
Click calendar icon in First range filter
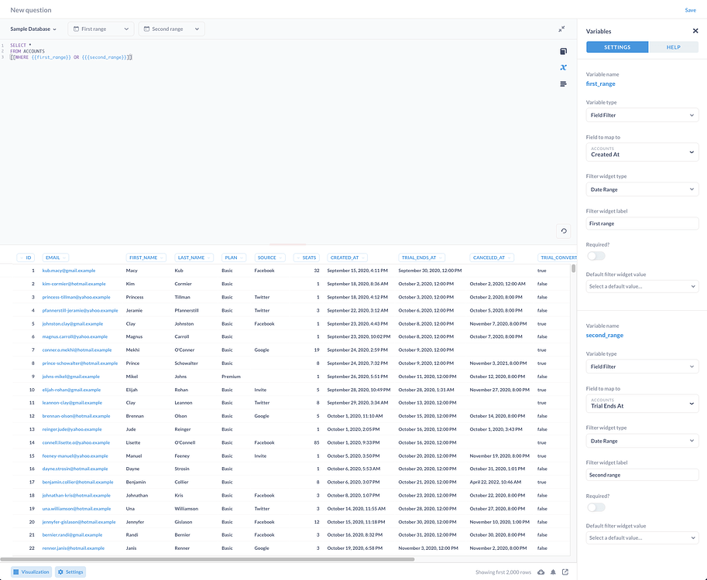pyautogui.click(x=76, y=29)
